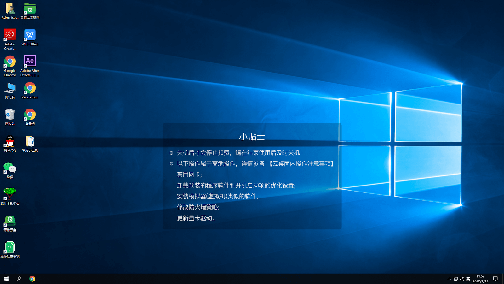The height and width of the screenshot is (284, 504).
Task: Select the 腾讯QQ penguin icon
Action: (x=10, y=144)
